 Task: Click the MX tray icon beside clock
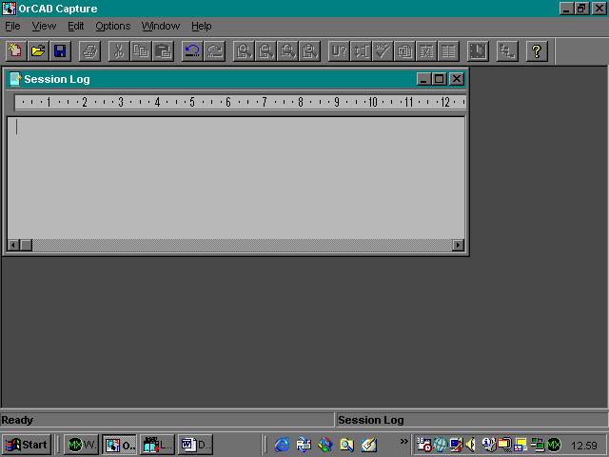[554, 445]
